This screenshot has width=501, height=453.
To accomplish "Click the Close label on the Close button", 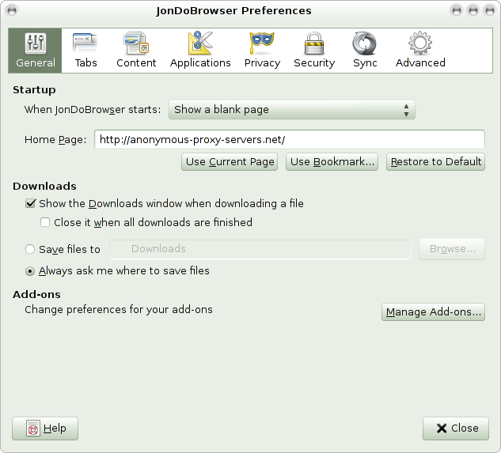I will 465,428.
